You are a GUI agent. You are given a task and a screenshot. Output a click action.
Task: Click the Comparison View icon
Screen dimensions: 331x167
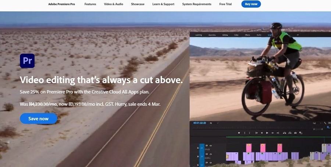click(x=300, y=133)
